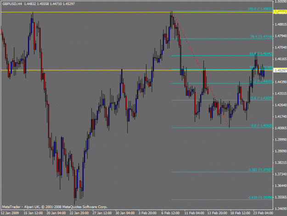Click the 11 Feb 04:00 time label

coord(194,213)
